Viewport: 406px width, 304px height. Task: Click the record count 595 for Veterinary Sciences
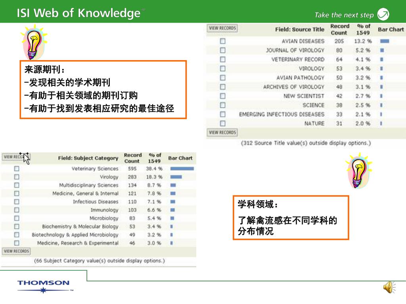click(132, 169)
